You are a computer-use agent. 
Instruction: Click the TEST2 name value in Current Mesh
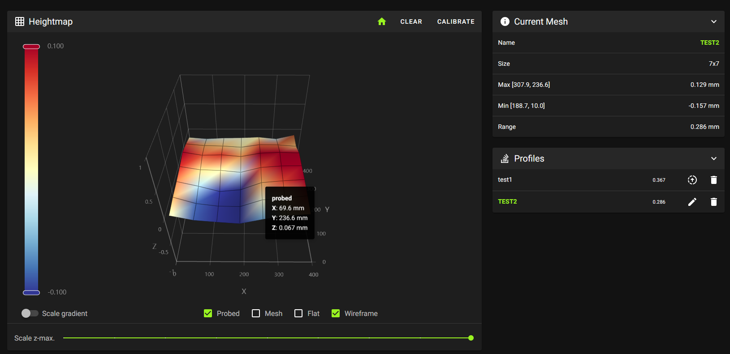(x=710, y=43)
